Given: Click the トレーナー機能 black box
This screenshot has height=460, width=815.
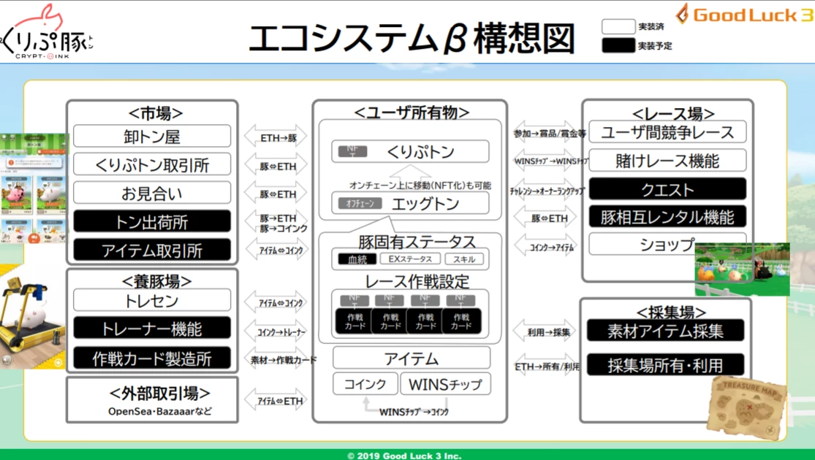Looking at the screenshot, I should tap(152, 329).
